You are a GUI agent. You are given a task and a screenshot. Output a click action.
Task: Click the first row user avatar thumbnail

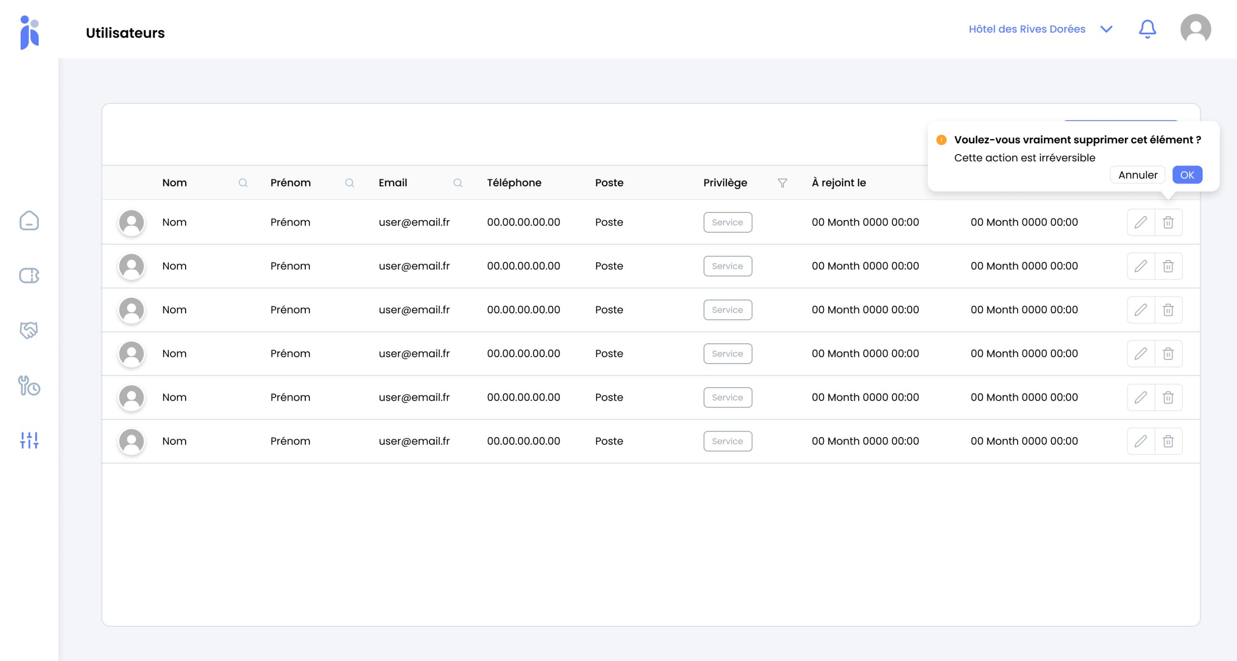[x=131, y=223]
